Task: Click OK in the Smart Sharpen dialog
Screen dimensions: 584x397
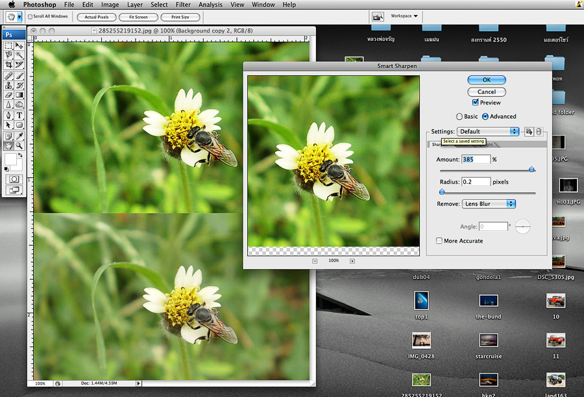Action: coord(486,80)
